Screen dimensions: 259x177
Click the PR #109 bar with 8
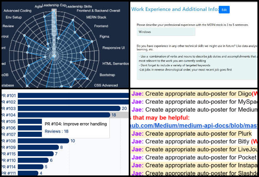[x=38, y=147]
